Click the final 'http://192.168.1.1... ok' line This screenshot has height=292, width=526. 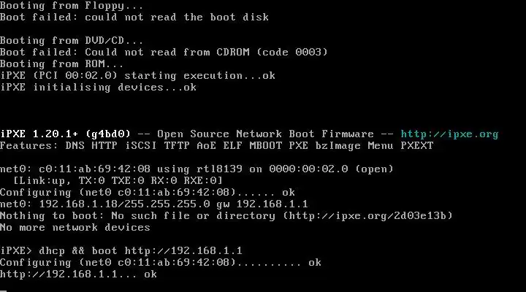pos(78,274)
